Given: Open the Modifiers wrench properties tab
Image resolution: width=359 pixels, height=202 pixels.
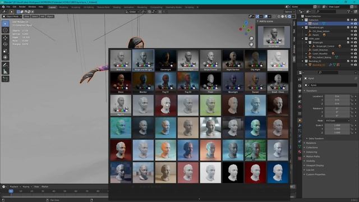Looking at the screenshot, I should (x=300, y=126).
